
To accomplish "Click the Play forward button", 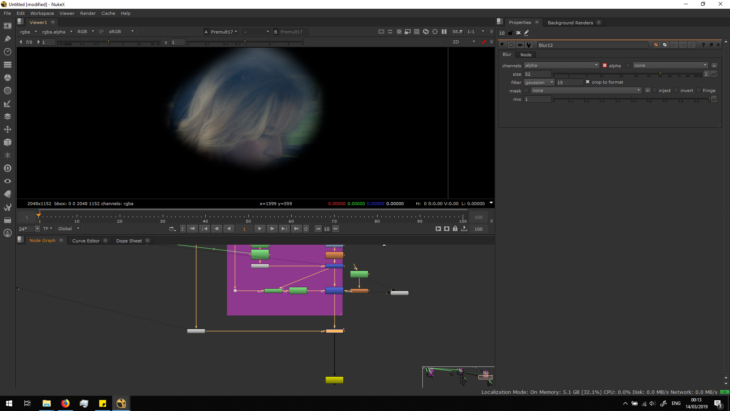I will 260,229.
